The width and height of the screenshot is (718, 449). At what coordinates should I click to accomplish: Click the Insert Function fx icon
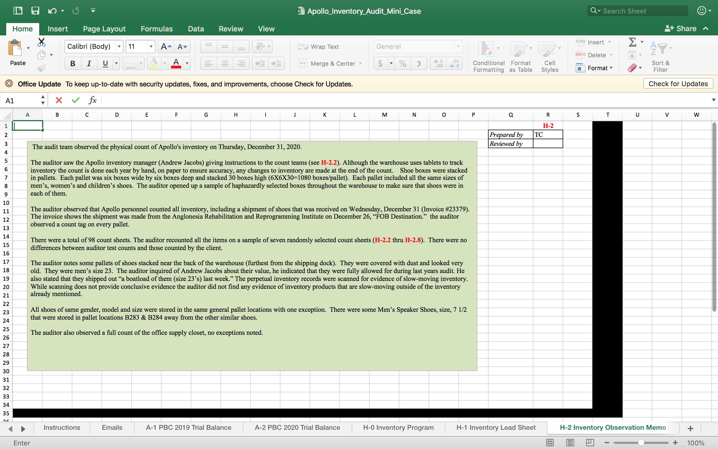93,100
